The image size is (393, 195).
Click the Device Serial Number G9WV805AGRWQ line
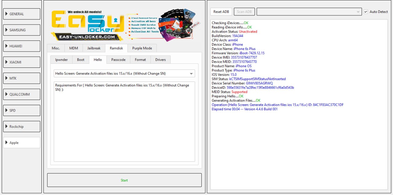pyautogui.click(x=242, y=83)
